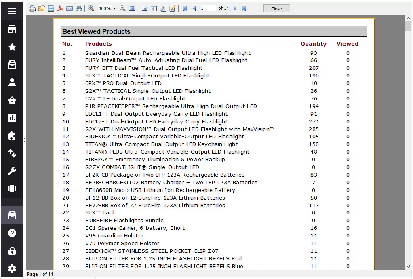Click the page number input field
413x279 pixels.
click(x=208, y=8)
